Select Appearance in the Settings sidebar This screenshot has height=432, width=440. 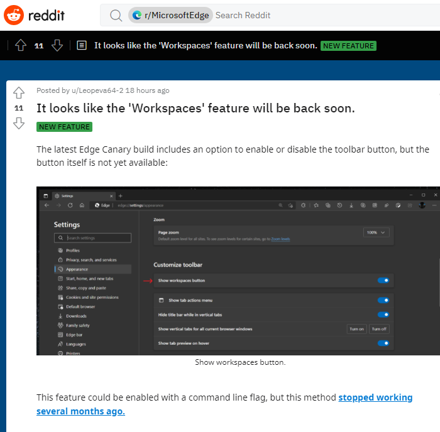[77, 269]
